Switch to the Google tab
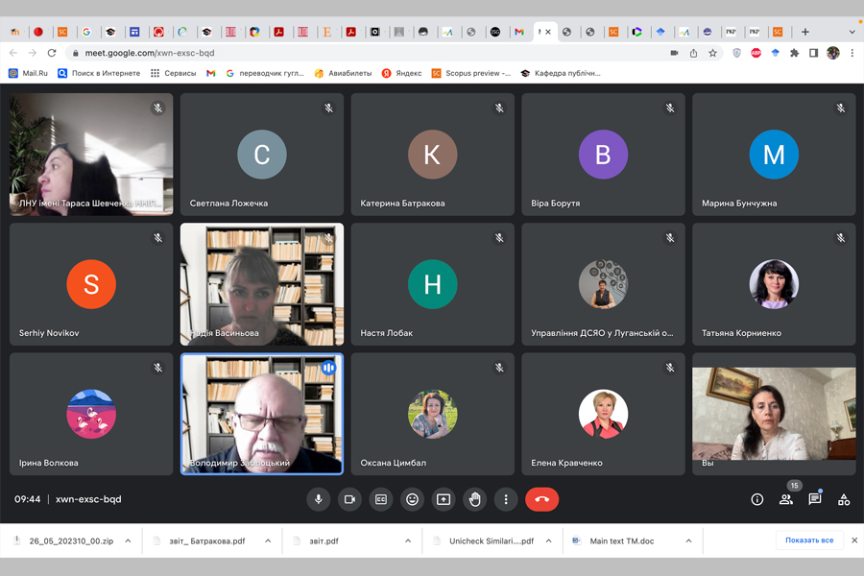 pyautogui.click(x=86, y=32)
